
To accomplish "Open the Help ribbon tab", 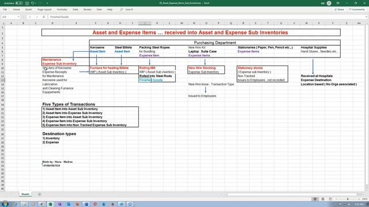I will click(110, 9).
